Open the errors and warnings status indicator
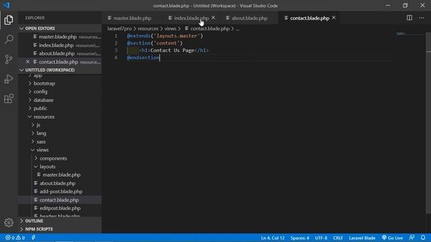 tap(15, 237)
